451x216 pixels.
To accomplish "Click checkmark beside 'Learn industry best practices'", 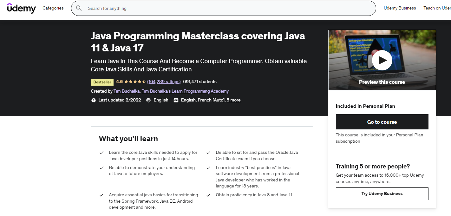I will pos(208,168).
